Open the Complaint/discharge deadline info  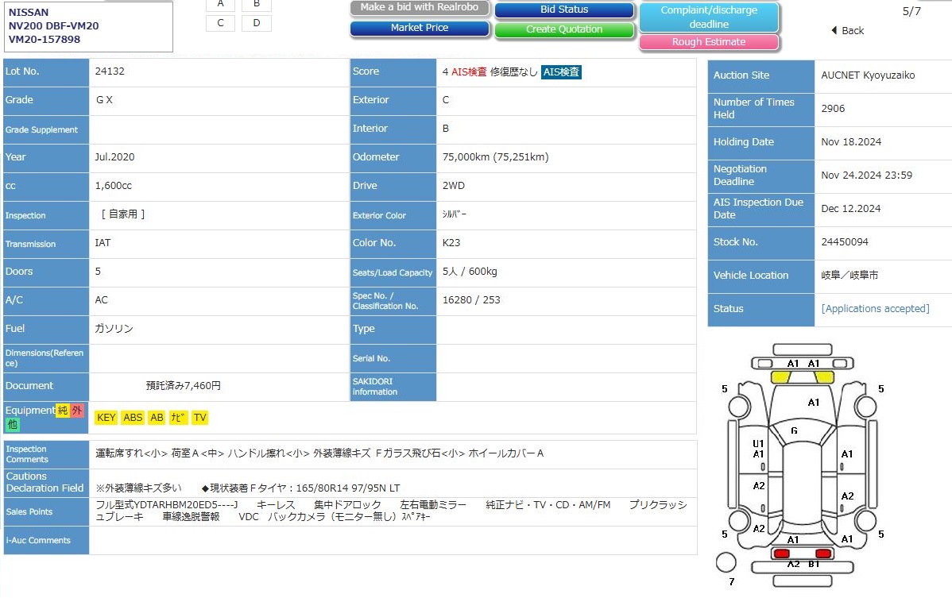coord(709,17)
